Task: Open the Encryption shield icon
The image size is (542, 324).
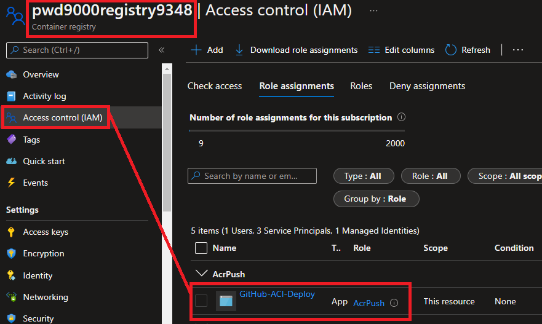Action: (12, 253)
